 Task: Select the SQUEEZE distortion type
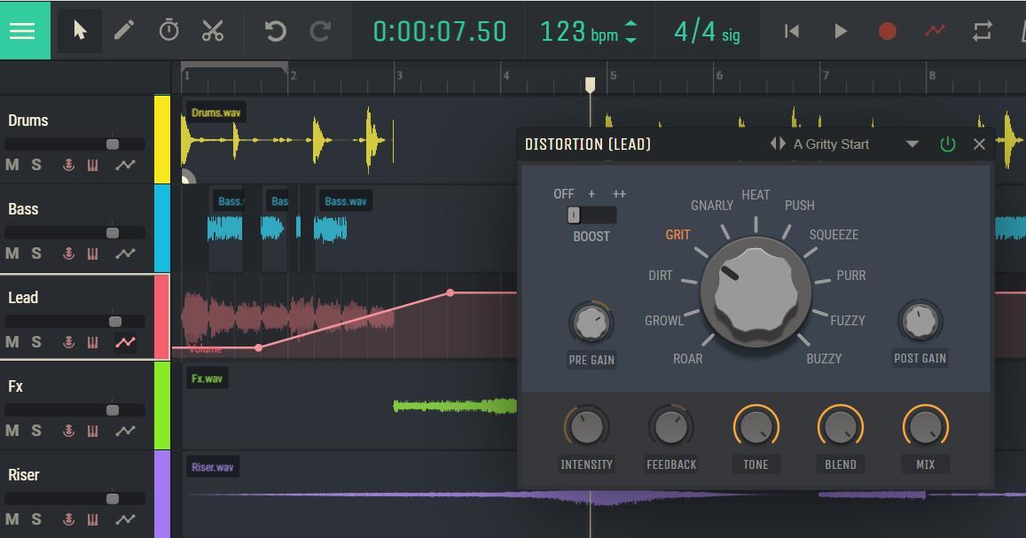point(834,235)
